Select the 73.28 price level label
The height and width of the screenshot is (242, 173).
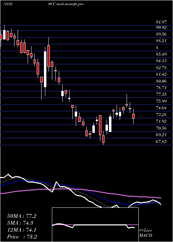[x=161, y=114]
